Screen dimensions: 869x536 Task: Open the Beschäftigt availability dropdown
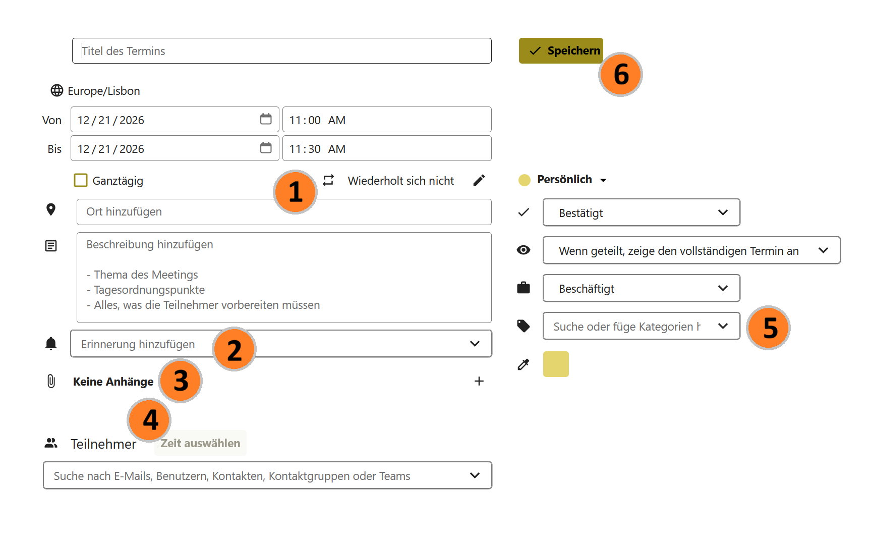pos(642,288)
